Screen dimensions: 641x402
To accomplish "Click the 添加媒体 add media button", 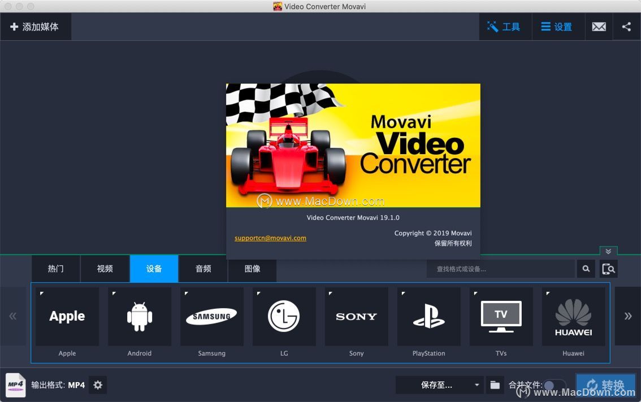I will (x=36, y=27).
